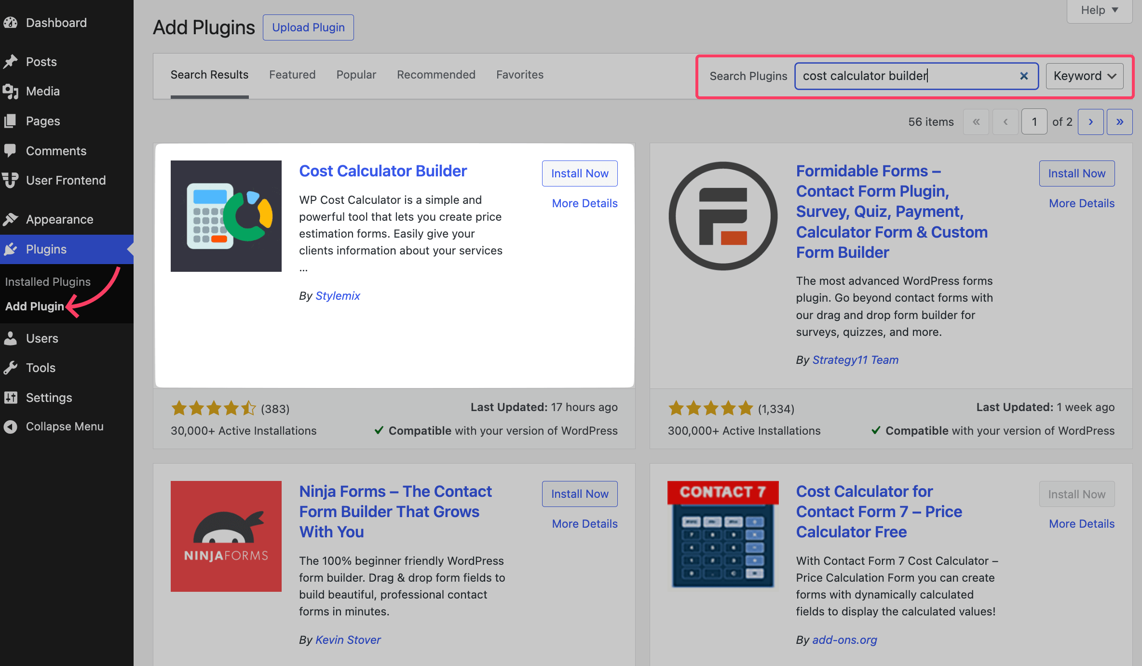
Task: Click the Appearance paintbrush icon
Action: click(x=10, y=219)
